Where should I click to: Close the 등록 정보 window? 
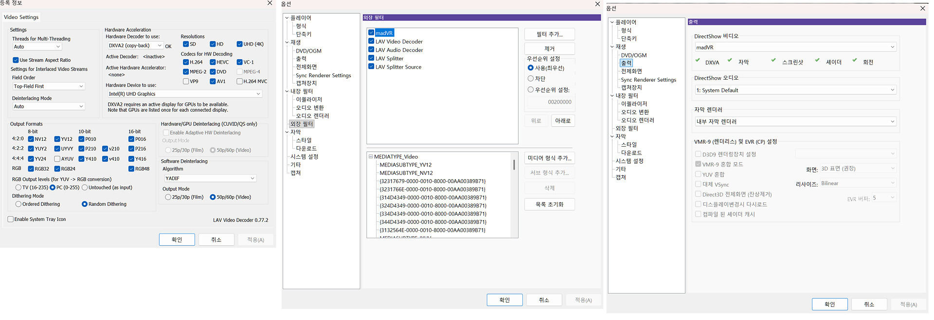pos(270,3)
